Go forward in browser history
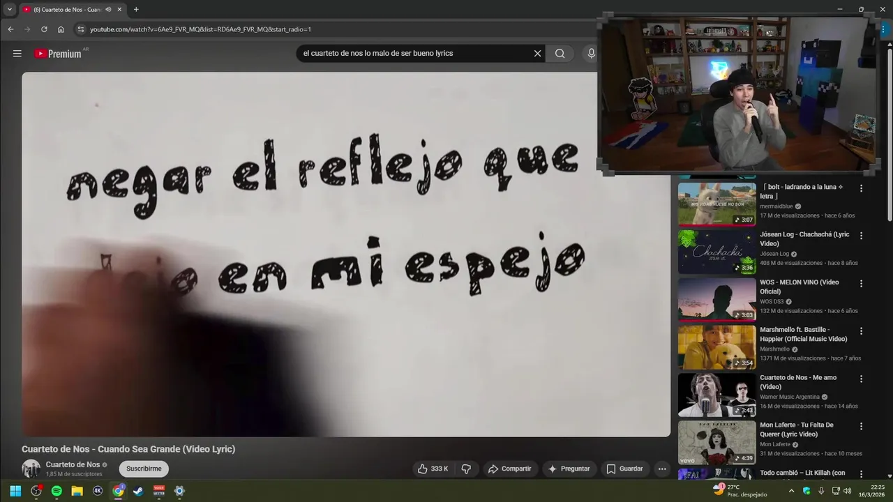 pos(27,29)
